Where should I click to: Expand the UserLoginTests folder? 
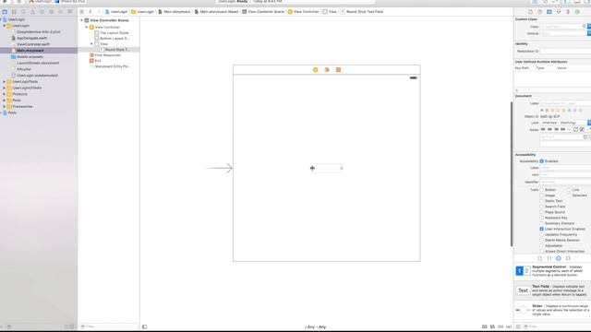[4, 82]
